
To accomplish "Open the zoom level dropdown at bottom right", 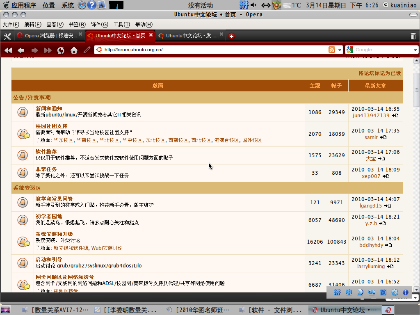I will (x=415, y=298).
